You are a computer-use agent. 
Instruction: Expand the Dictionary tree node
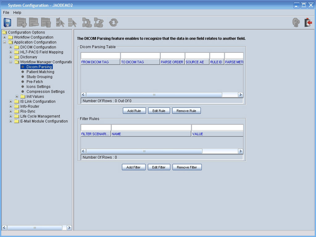(x=11, y=57)
